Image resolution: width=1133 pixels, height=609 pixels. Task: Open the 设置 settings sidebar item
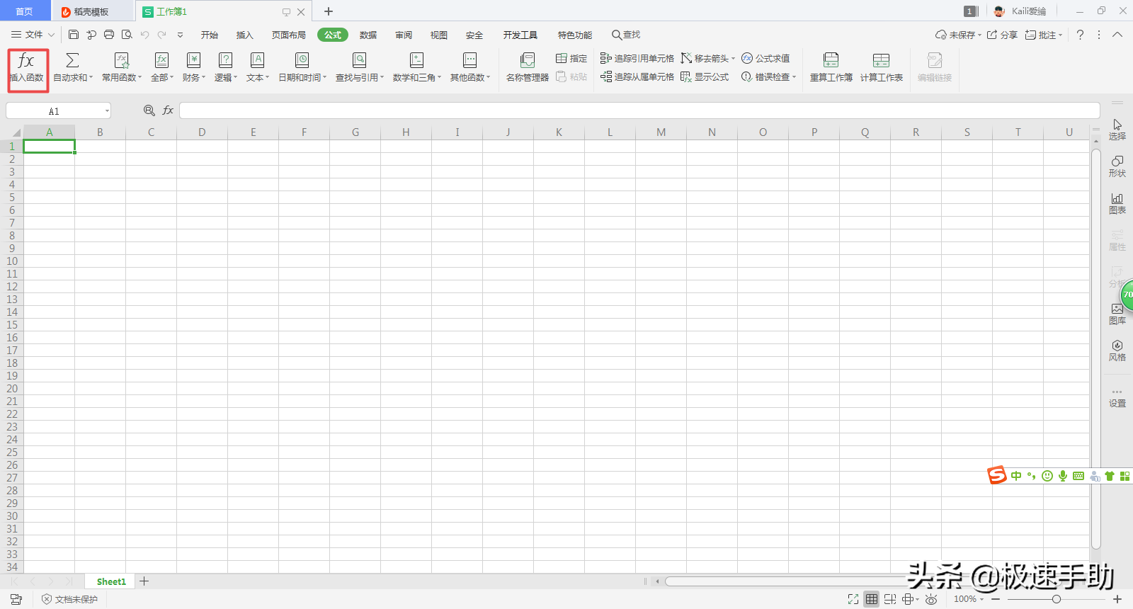[1117, 398]
